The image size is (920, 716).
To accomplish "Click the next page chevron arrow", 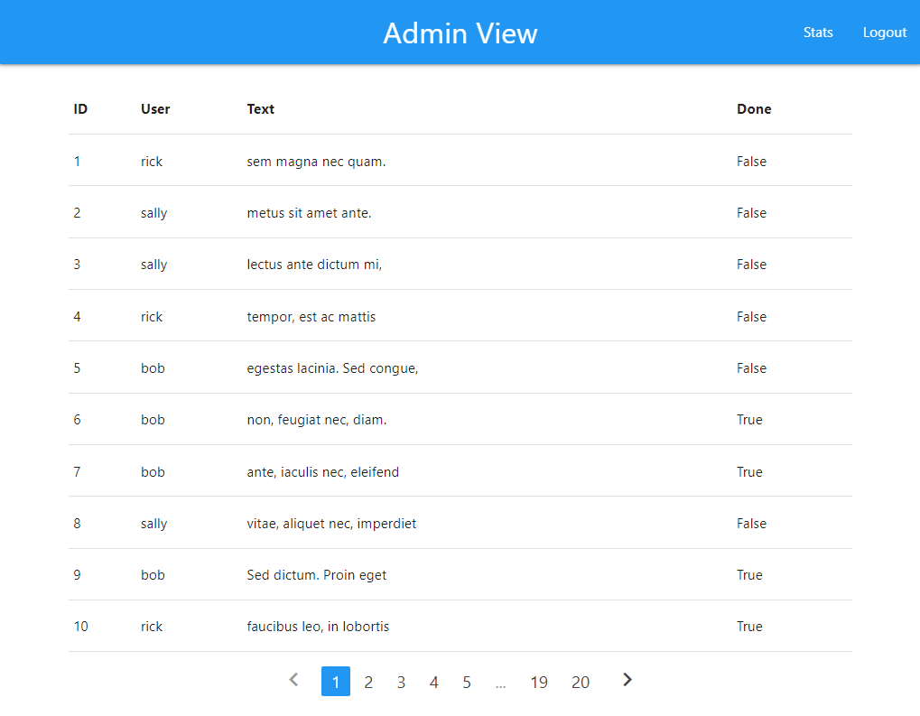I will coord(627,681).
